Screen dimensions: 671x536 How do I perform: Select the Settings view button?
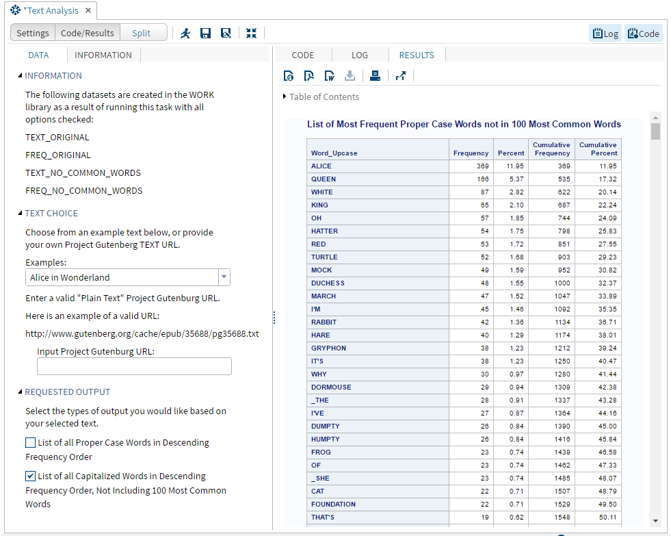click(33, 33)
